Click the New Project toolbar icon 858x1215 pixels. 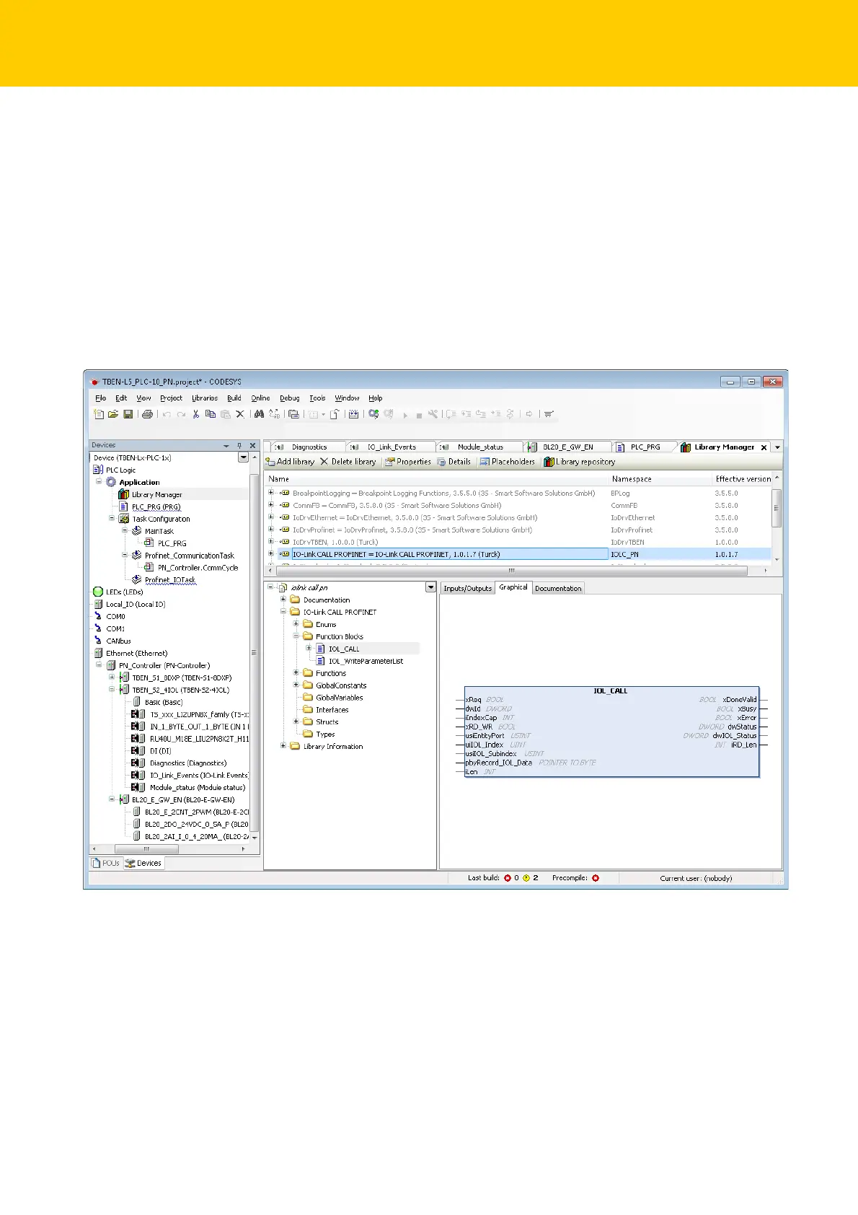pos(99,414)
